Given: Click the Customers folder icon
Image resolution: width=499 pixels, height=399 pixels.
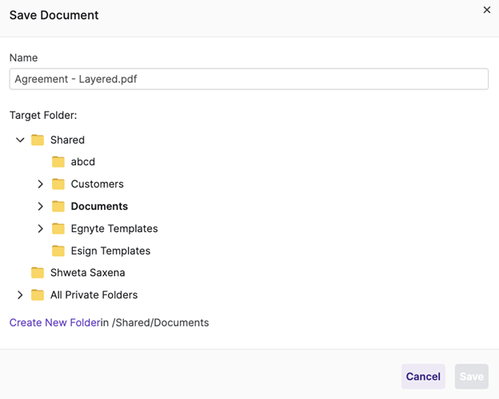Looking at the screenshot, I should point(58,184).
